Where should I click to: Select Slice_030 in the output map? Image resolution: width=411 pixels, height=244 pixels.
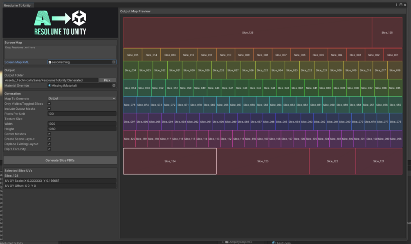pos(189,70)
